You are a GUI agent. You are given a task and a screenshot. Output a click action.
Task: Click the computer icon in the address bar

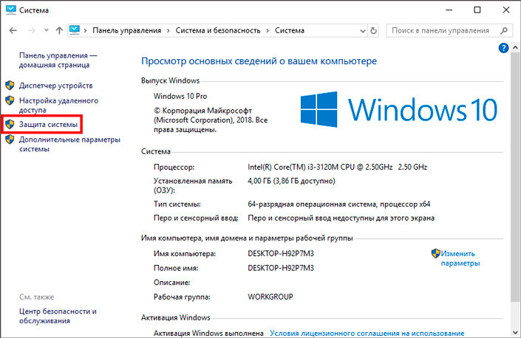tap(75, 30)
